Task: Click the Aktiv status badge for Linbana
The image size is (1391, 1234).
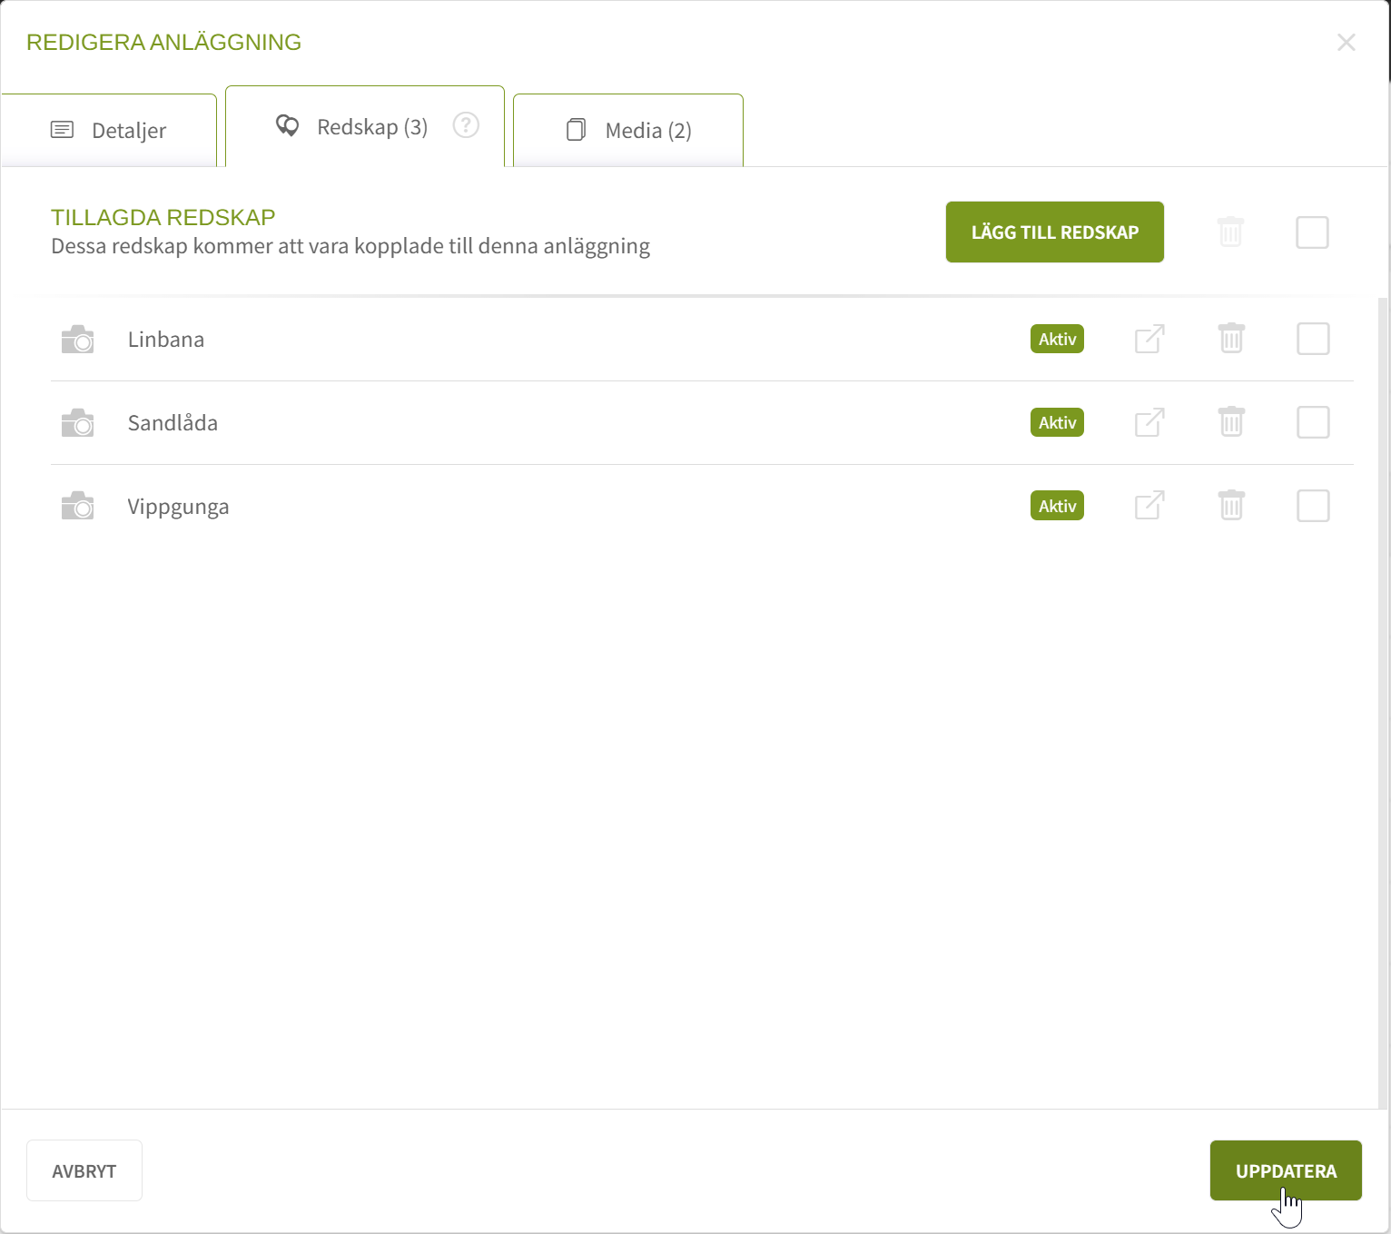Action: [1057, 340]
